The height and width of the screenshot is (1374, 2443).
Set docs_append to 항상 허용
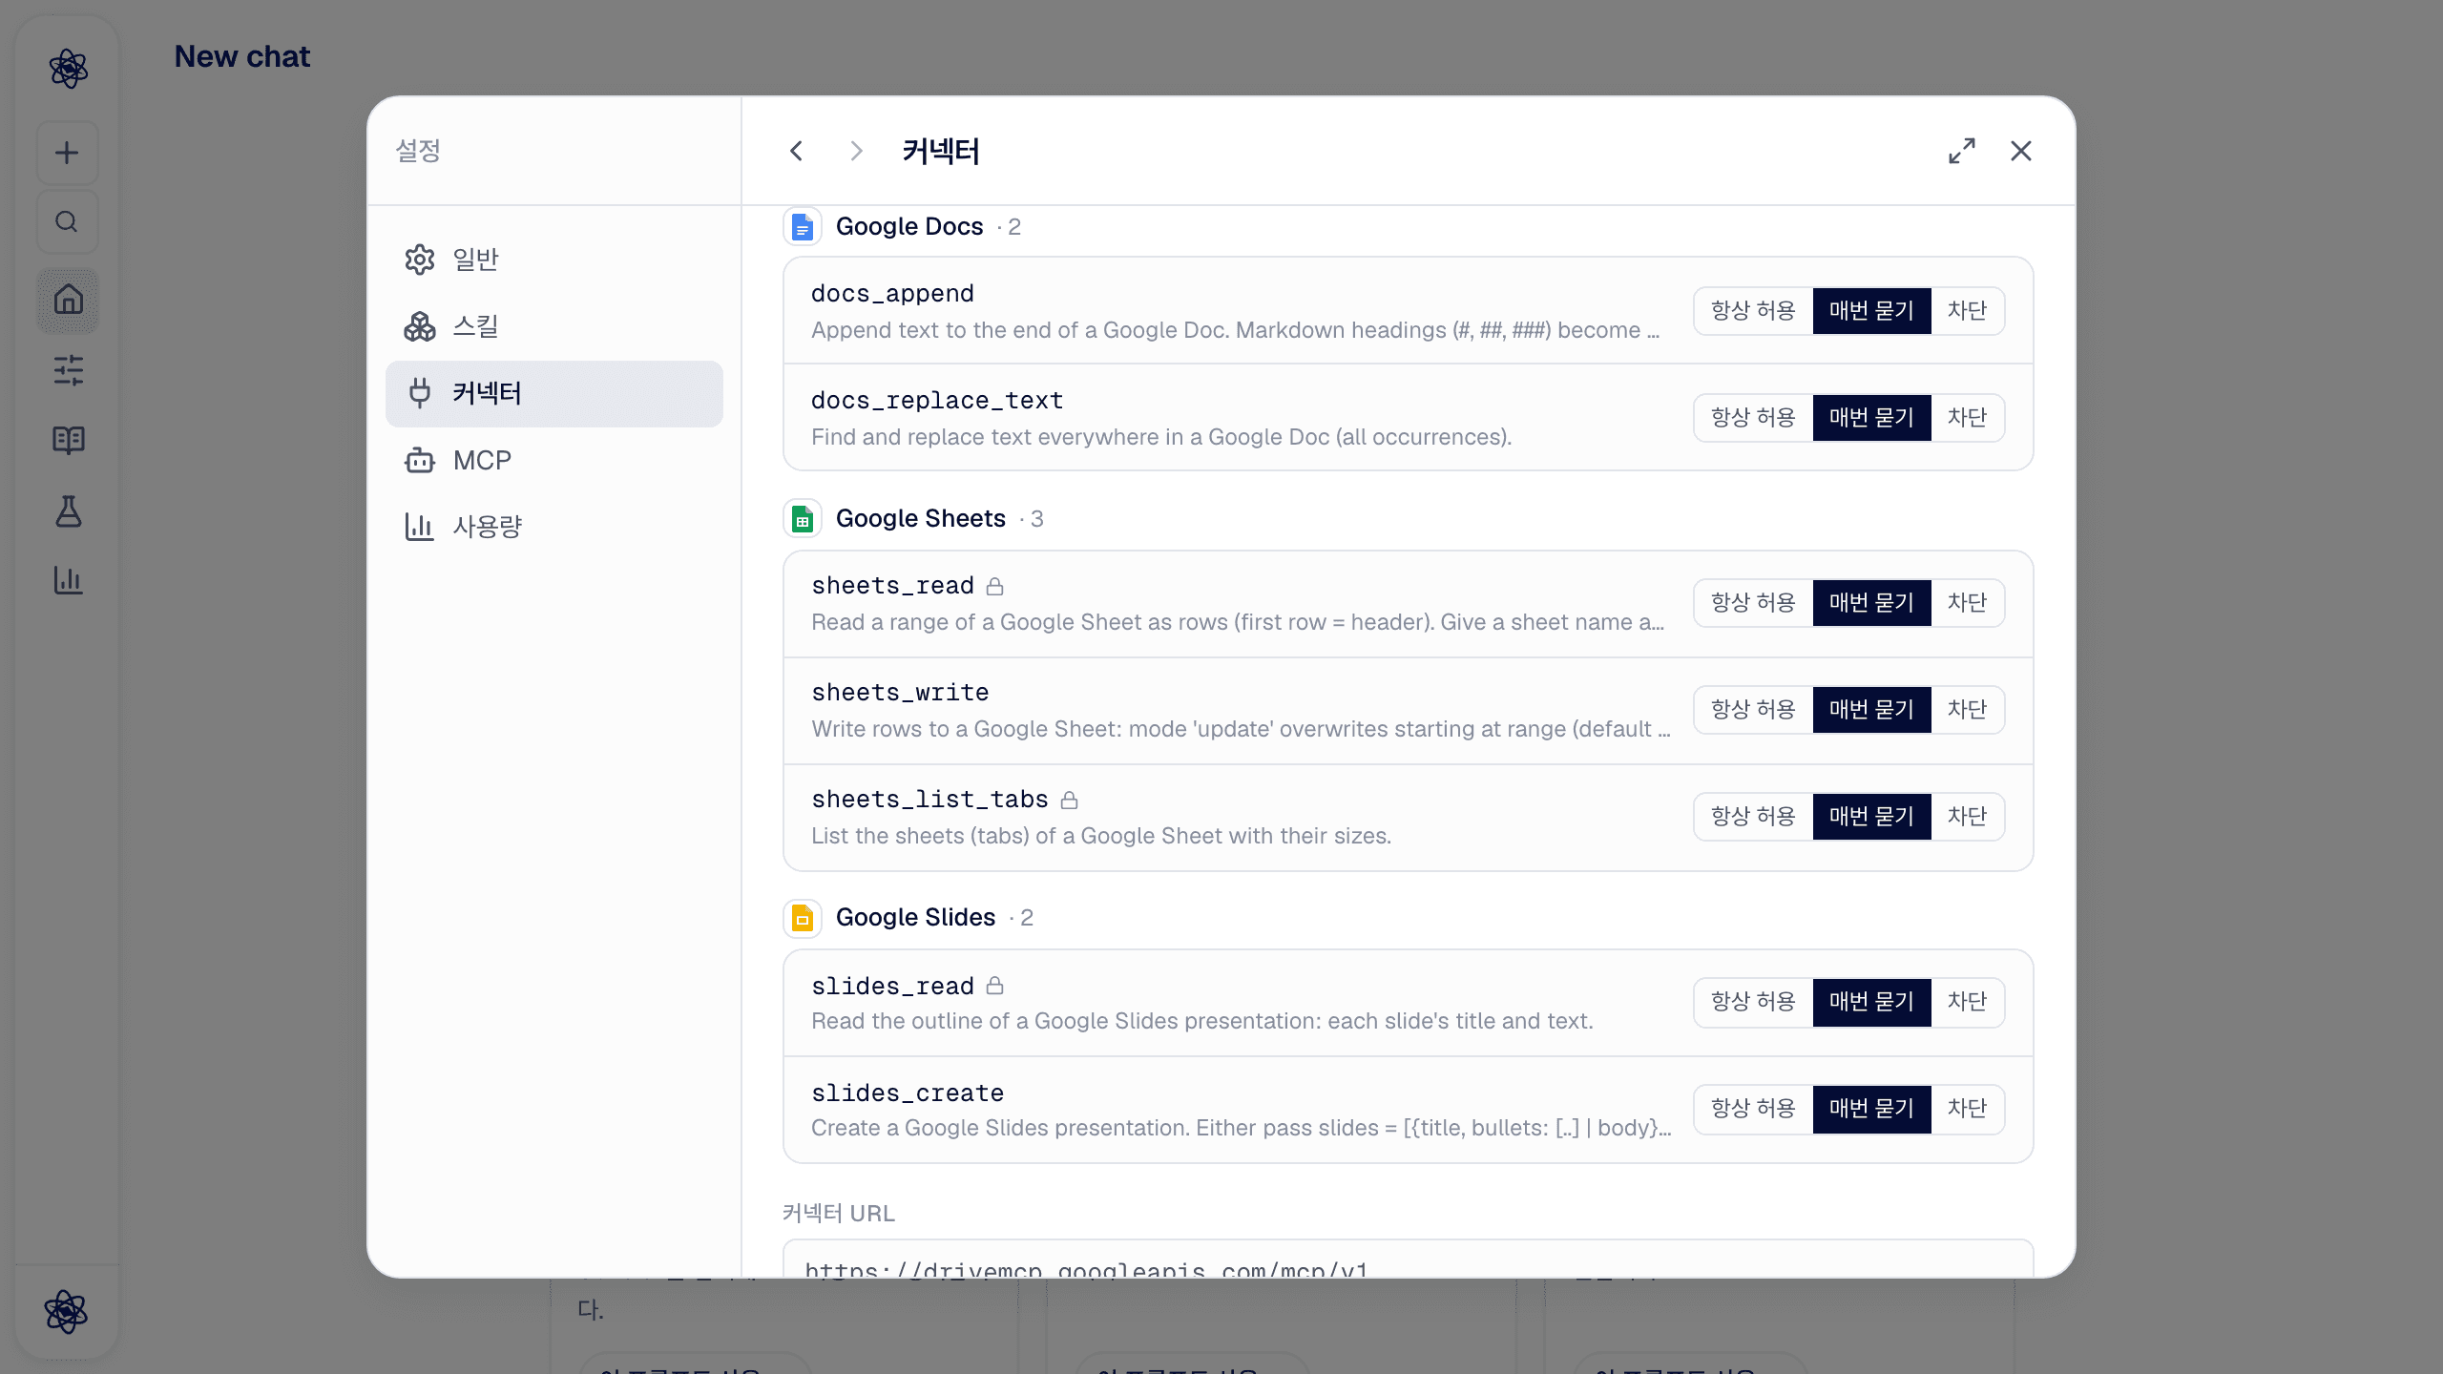1753,311
